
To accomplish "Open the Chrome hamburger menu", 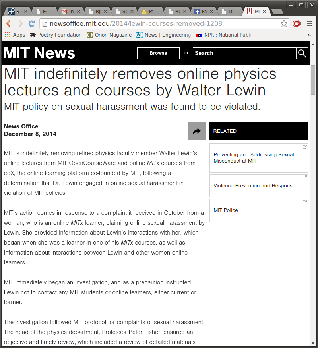I will pyautogui.click(x=310, y=23).
